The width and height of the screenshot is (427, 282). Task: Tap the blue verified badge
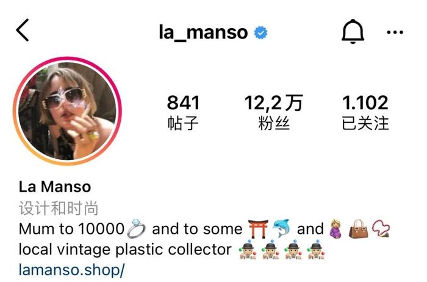[x=260, y=33]
